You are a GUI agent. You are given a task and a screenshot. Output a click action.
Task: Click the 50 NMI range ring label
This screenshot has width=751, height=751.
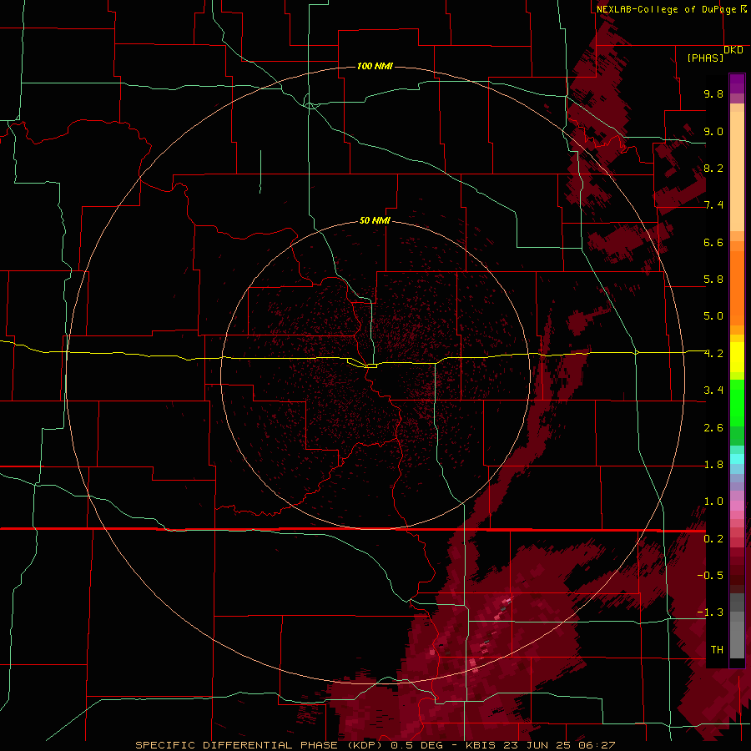coord(375,220)
